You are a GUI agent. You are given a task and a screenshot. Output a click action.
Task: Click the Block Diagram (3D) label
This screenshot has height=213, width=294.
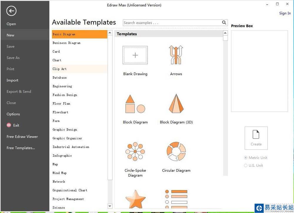pos(176,122)
